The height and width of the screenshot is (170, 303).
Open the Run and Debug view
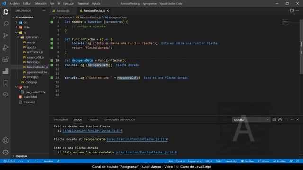[5, 47]
